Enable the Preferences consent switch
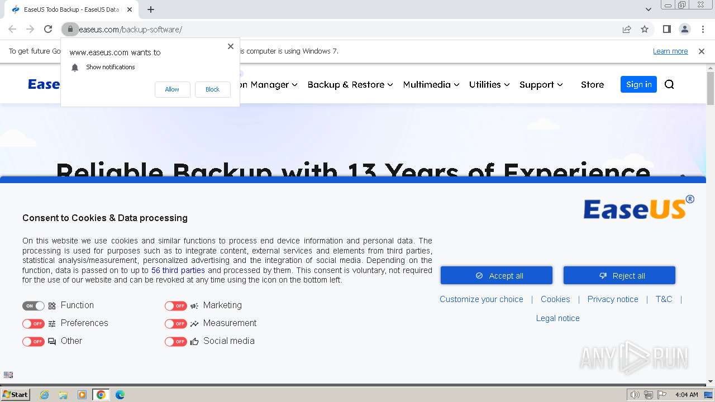Viewport: 715px width, 402px height. [x=34, y=324]
